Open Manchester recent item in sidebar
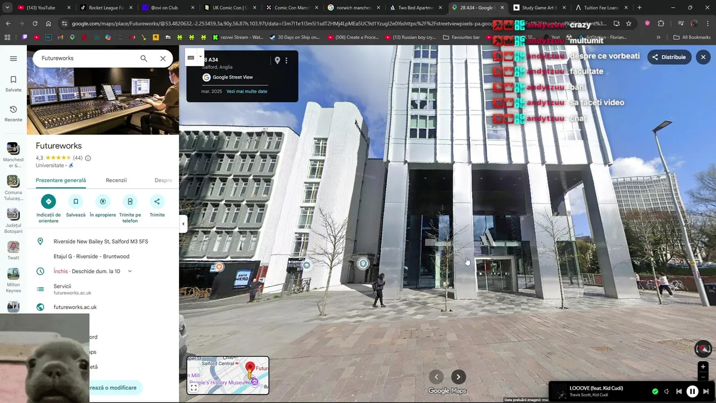 pyautogui.click(x=13, y=155)
